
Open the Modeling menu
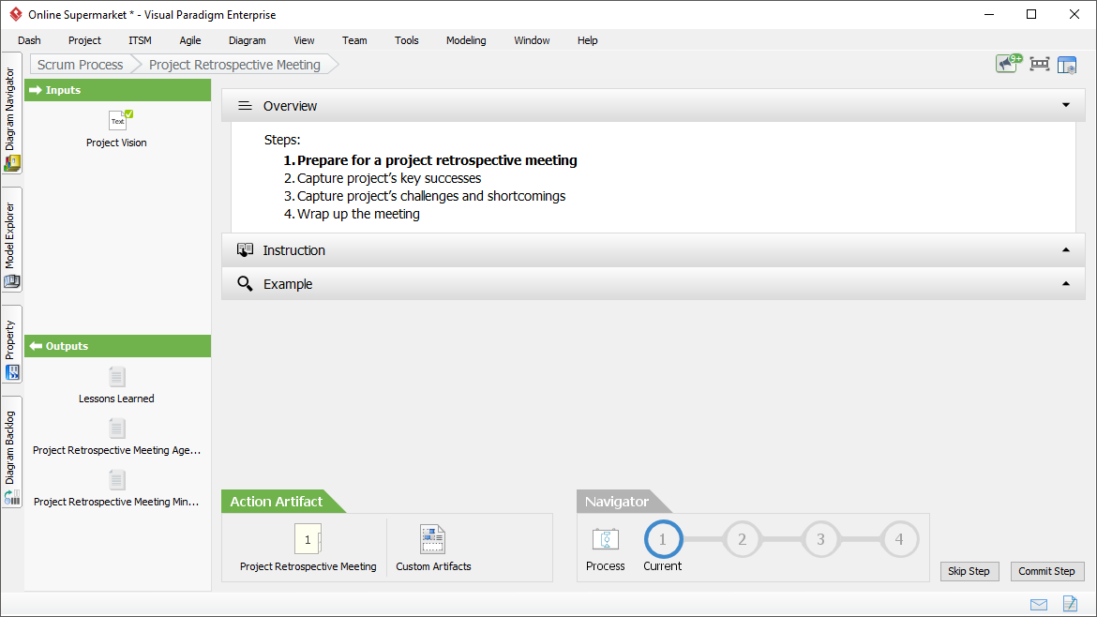(x=466, y=40)
